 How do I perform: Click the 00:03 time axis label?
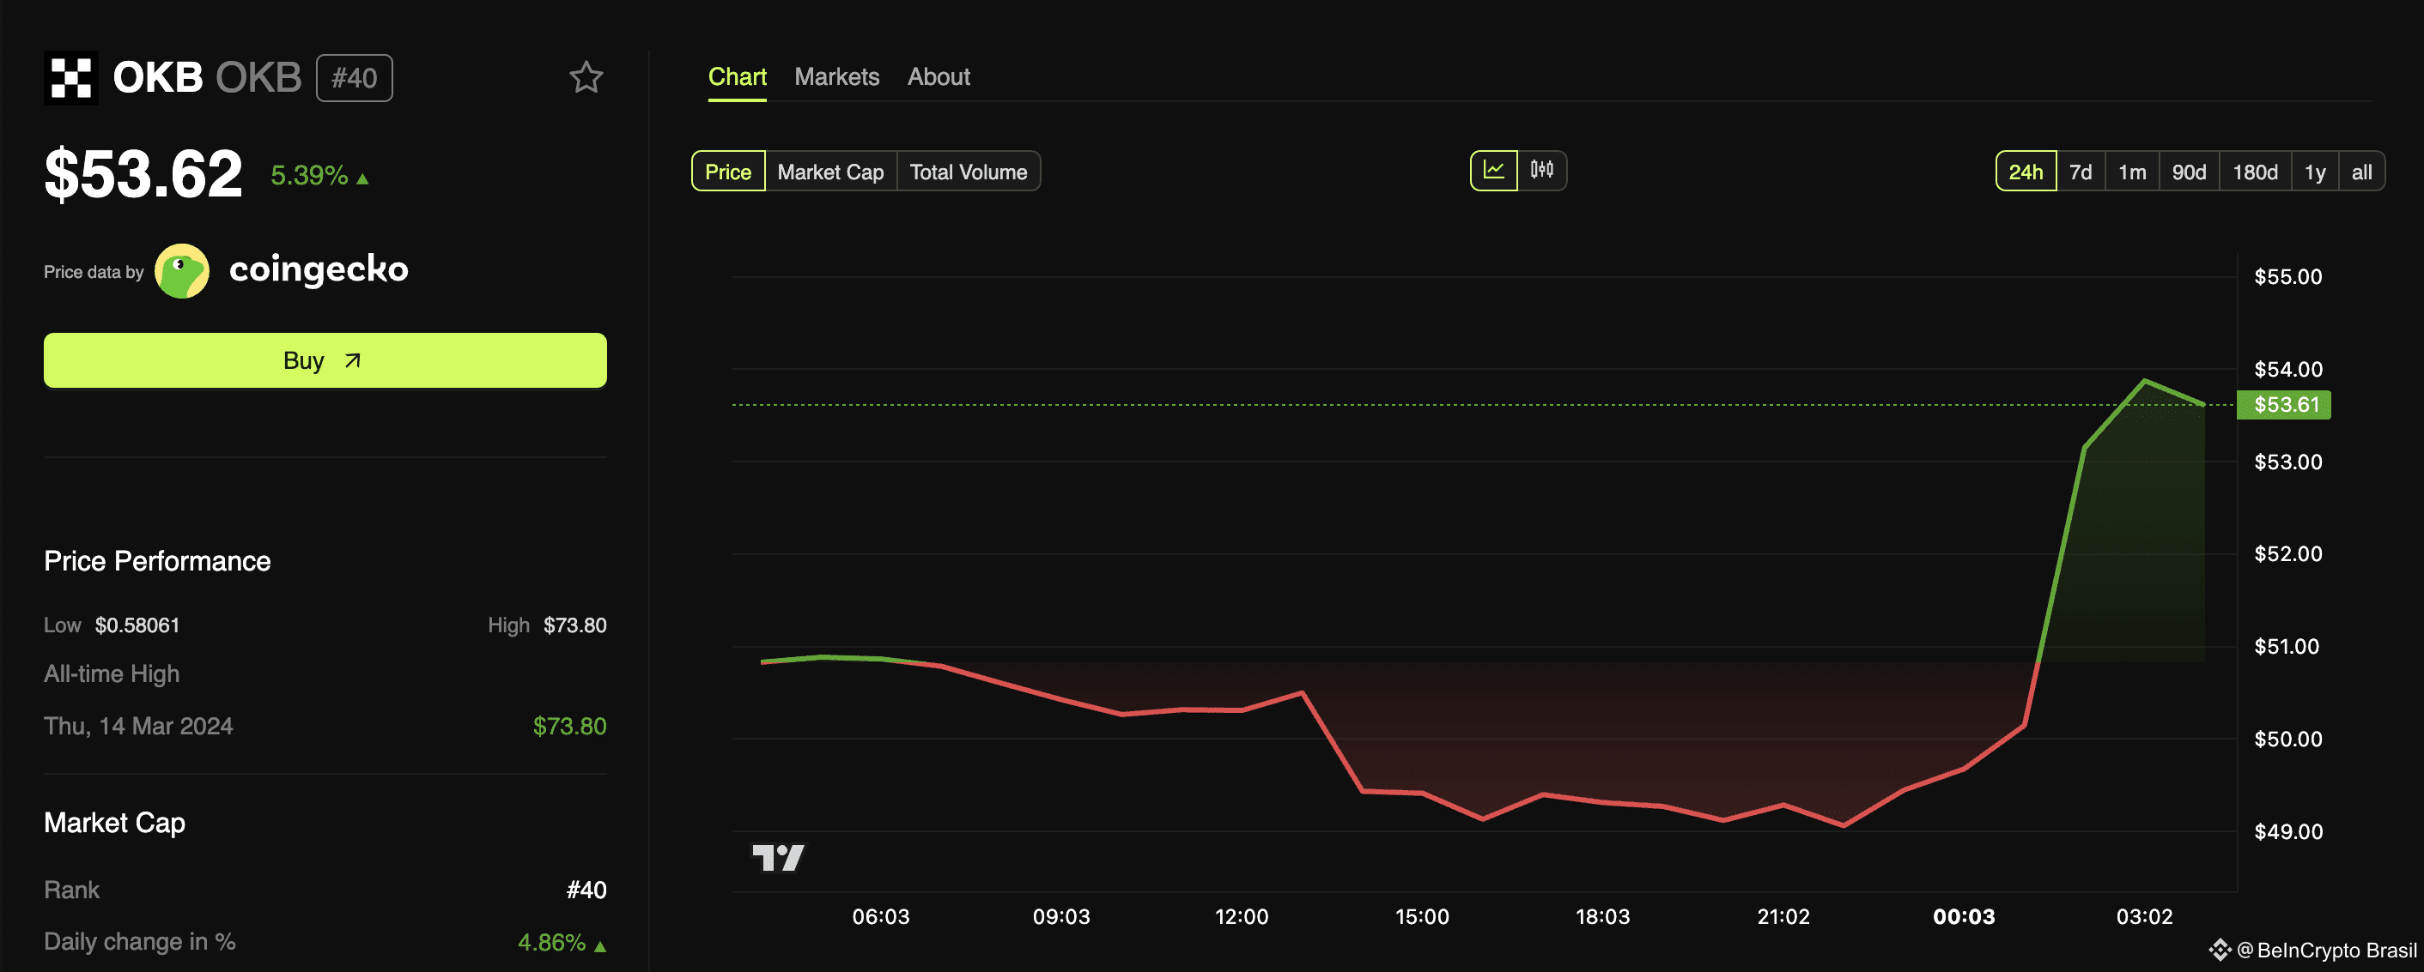click(1964, 916)
